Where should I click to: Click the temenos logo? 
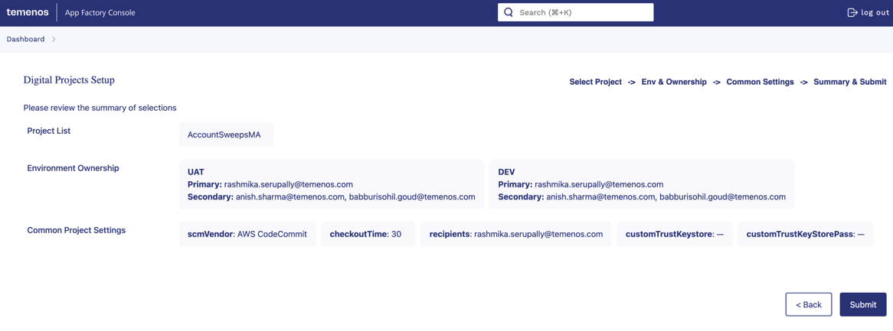coord(28,12)
